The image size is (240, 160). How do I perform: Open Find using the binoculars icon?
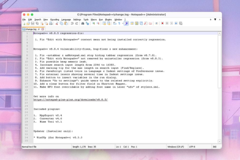click(83, 24)
